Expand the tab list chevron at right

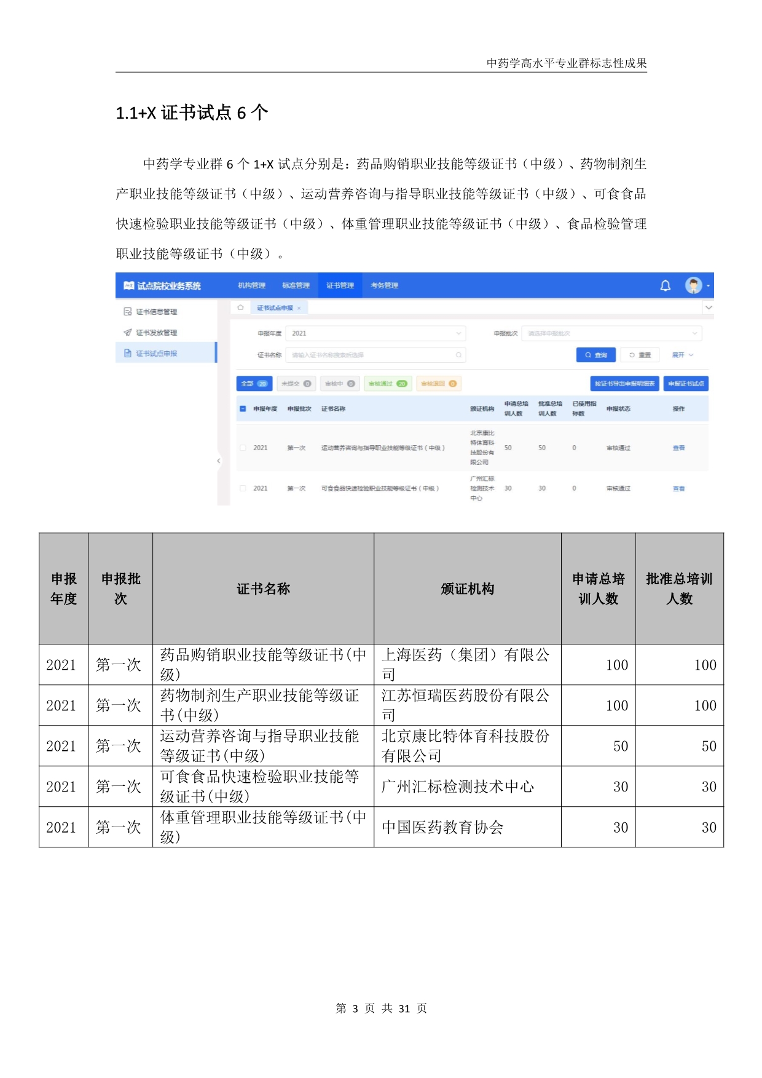coord(709,307)
